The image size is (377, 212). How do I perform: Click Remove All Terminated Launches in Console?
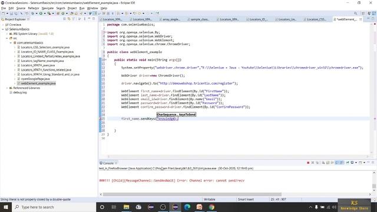click(x=318, y=163)
